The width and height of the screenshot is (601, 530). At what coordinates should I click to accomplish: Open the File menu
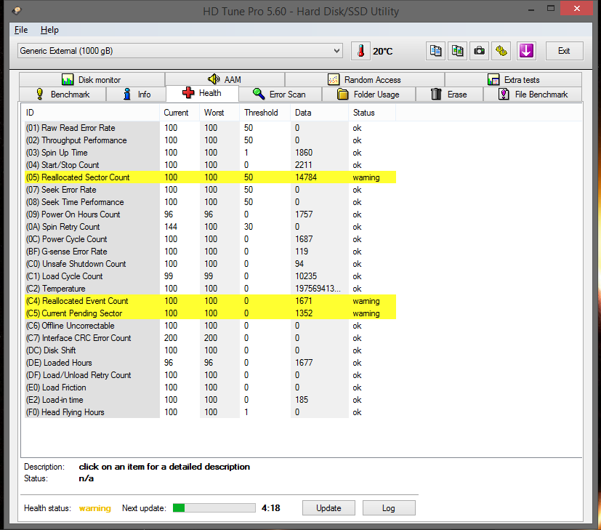[20, 30]
